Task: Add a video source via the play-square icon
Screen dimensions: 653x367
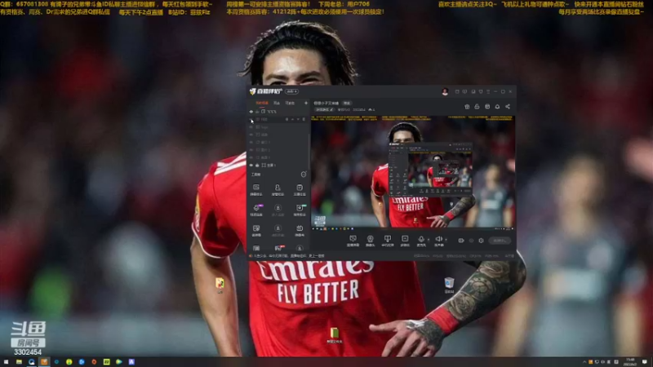Action: 405,241
